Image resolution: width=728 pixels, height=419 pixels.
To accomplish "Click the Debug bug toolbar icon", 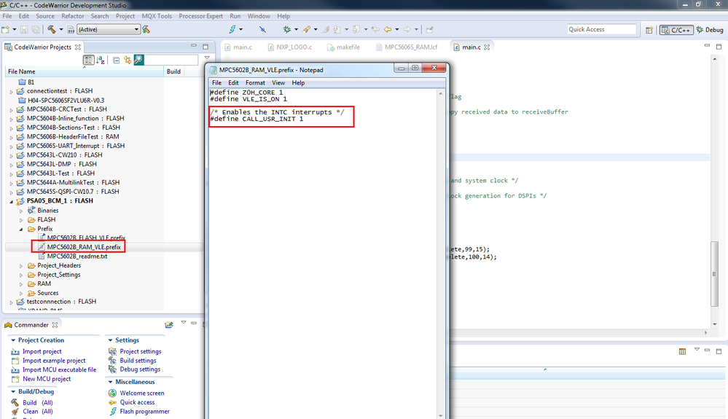I will click(287, 30).
